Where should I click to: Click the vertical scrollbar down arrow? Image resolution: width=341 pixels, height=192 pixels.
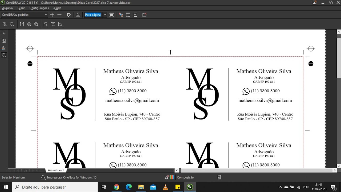click(339, 166)
